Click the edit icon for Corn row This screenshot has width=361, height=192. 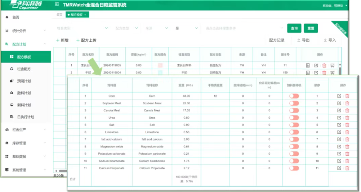click(x=339, y=96)
